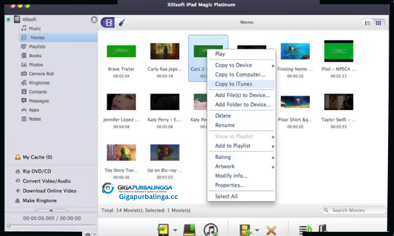394x236 pixels.
Task: Select the Carly Rae Jepsen video thumbnail
Action: click(x=165, y=51)
